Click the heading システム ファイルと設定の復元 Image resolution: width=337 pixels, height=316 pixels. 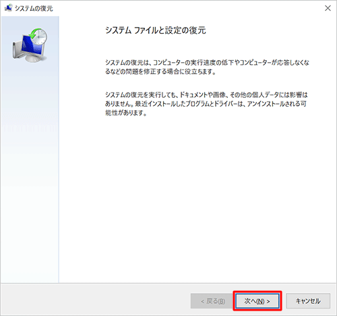pyautogui.click(x=156, y=30)
